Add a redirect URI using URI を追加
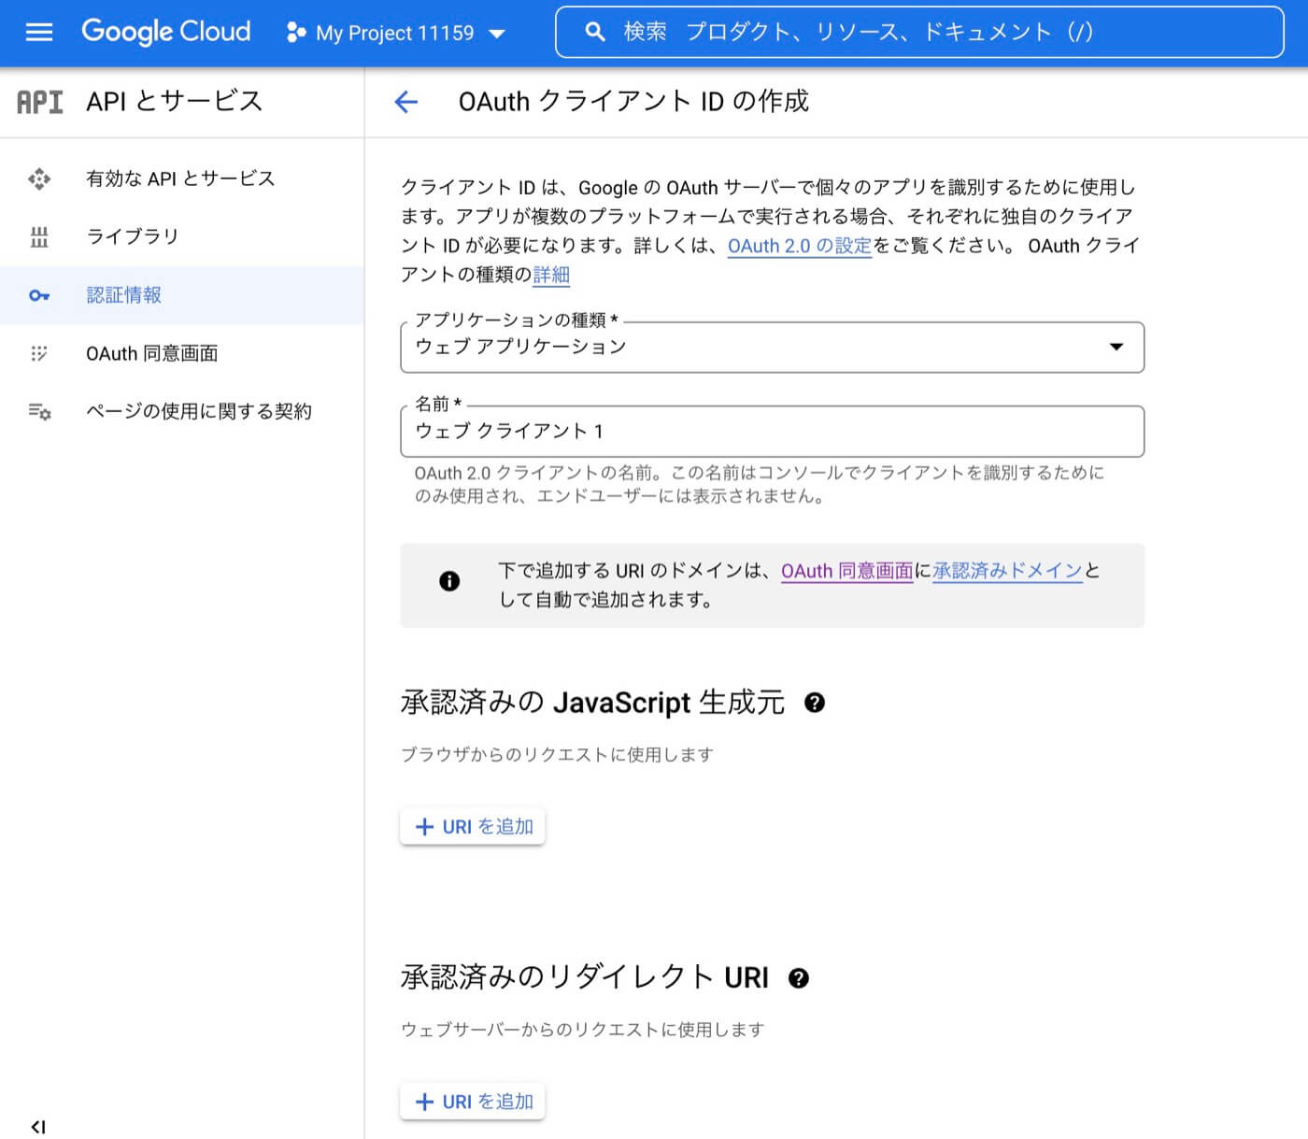Image resolution: width=1308 pixels, height=1139 pixels. [472, 1101]
